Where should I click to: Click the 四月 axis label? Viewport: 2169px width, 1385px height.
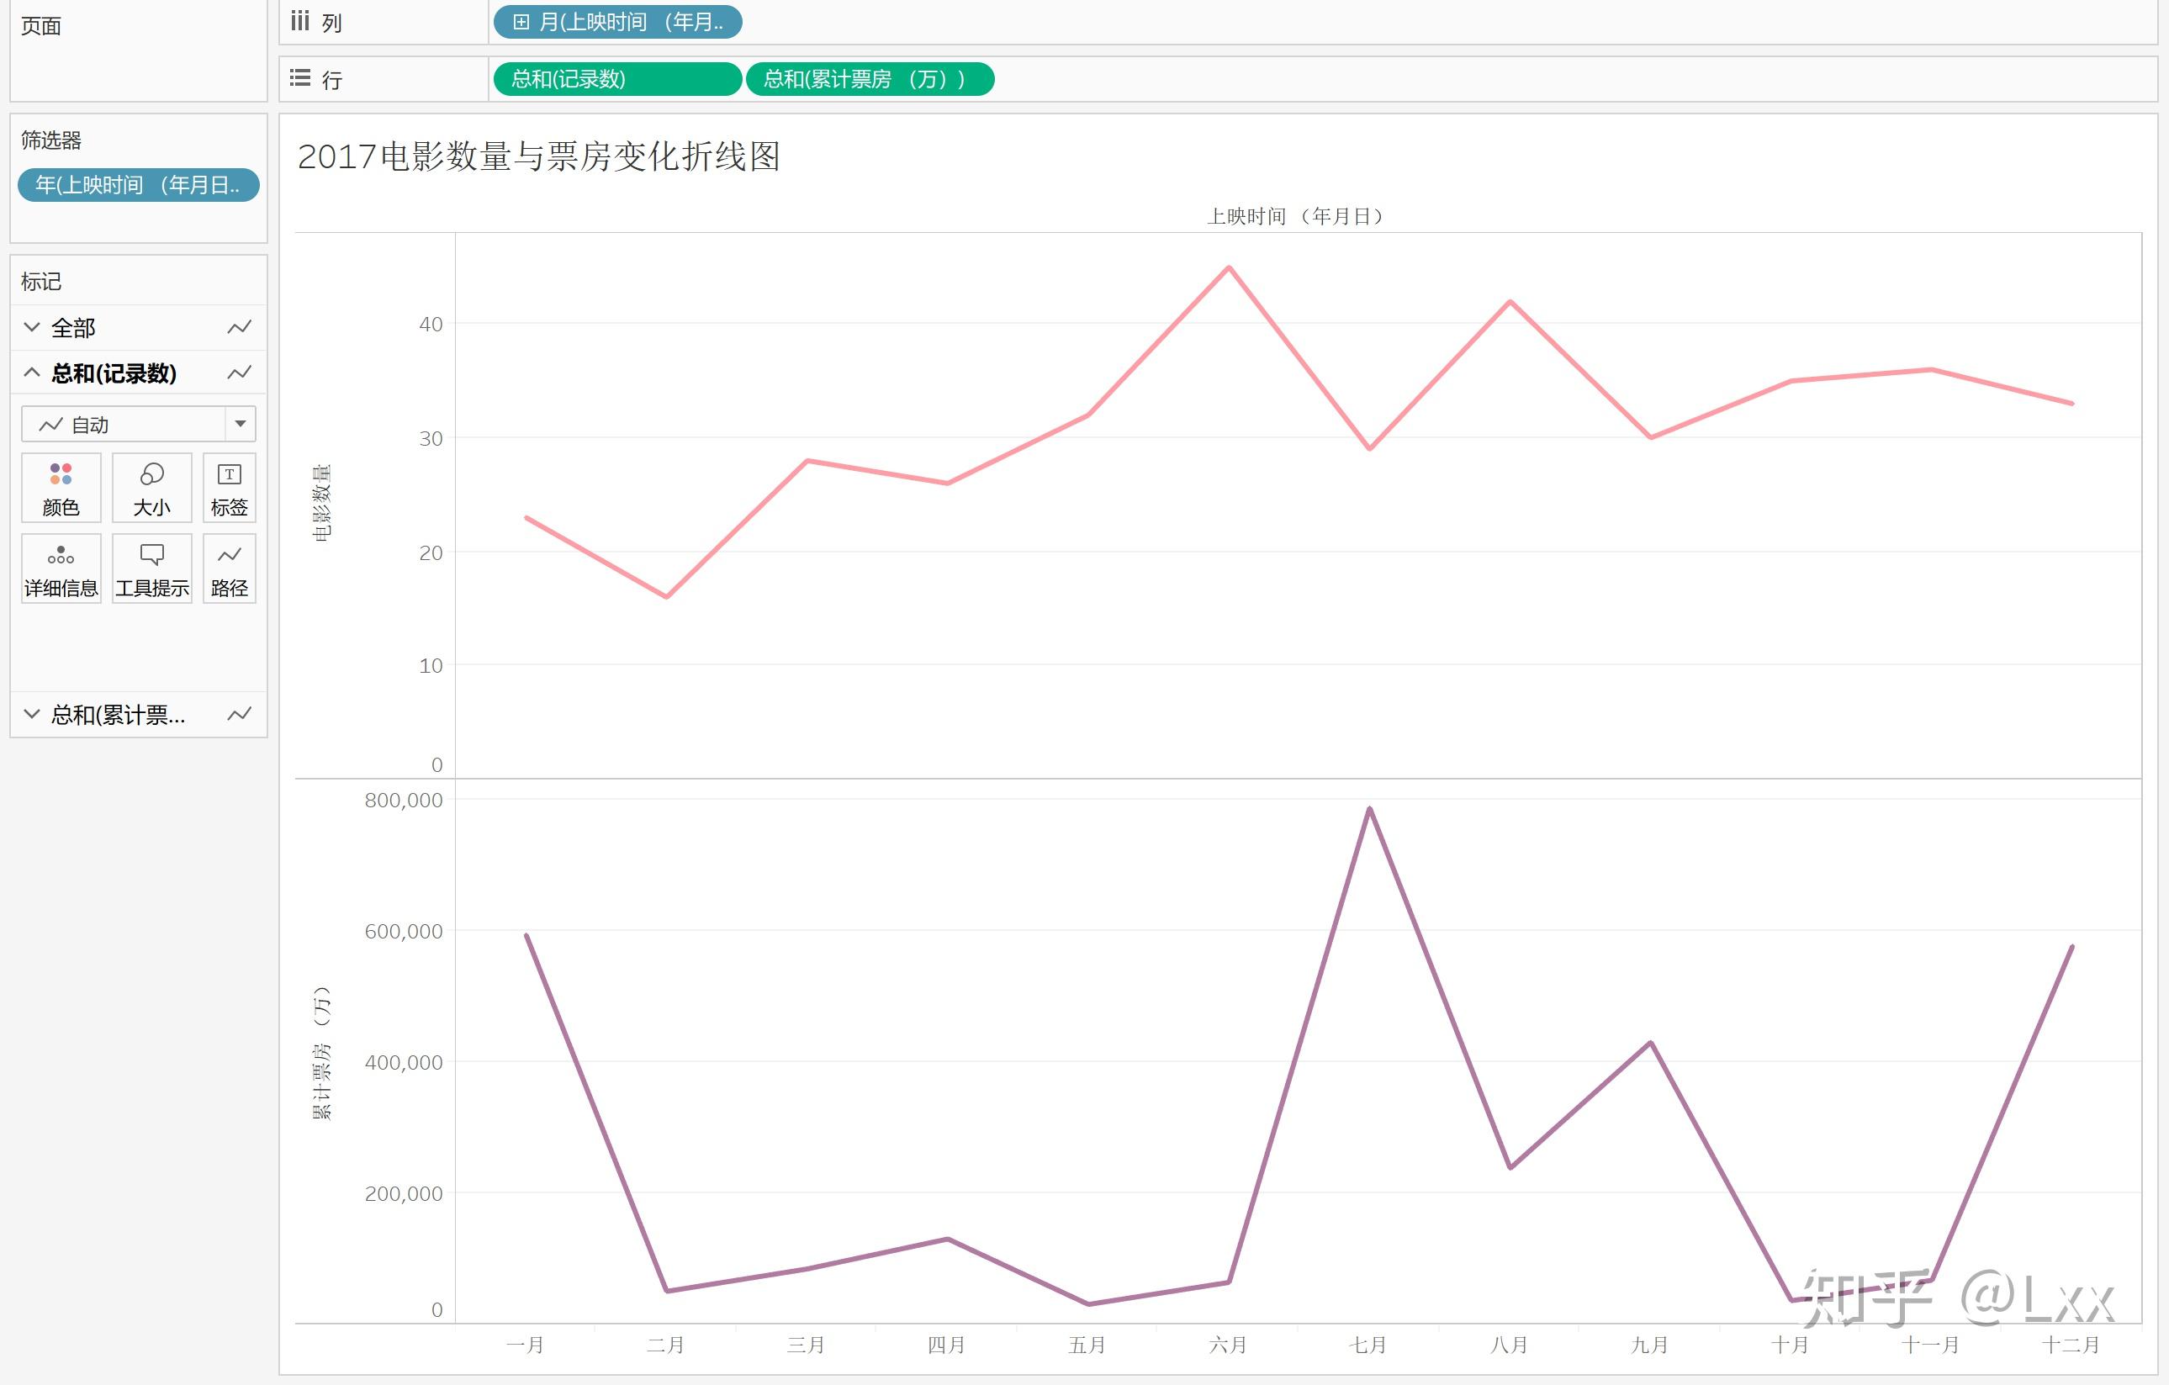947,1345
